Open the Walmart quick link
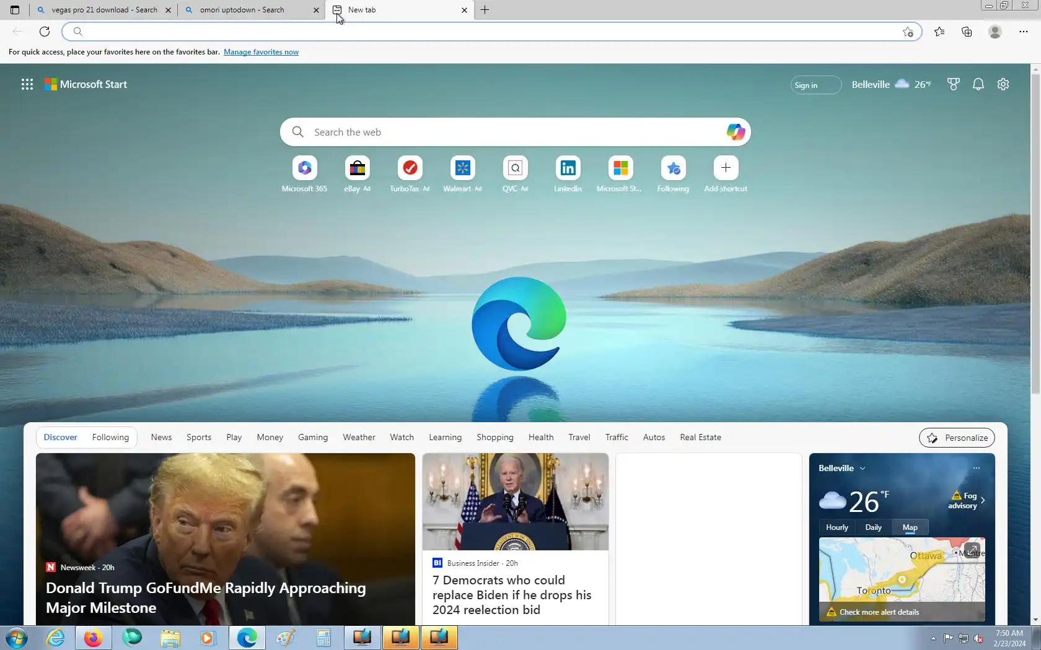 (x=462, y=174)
